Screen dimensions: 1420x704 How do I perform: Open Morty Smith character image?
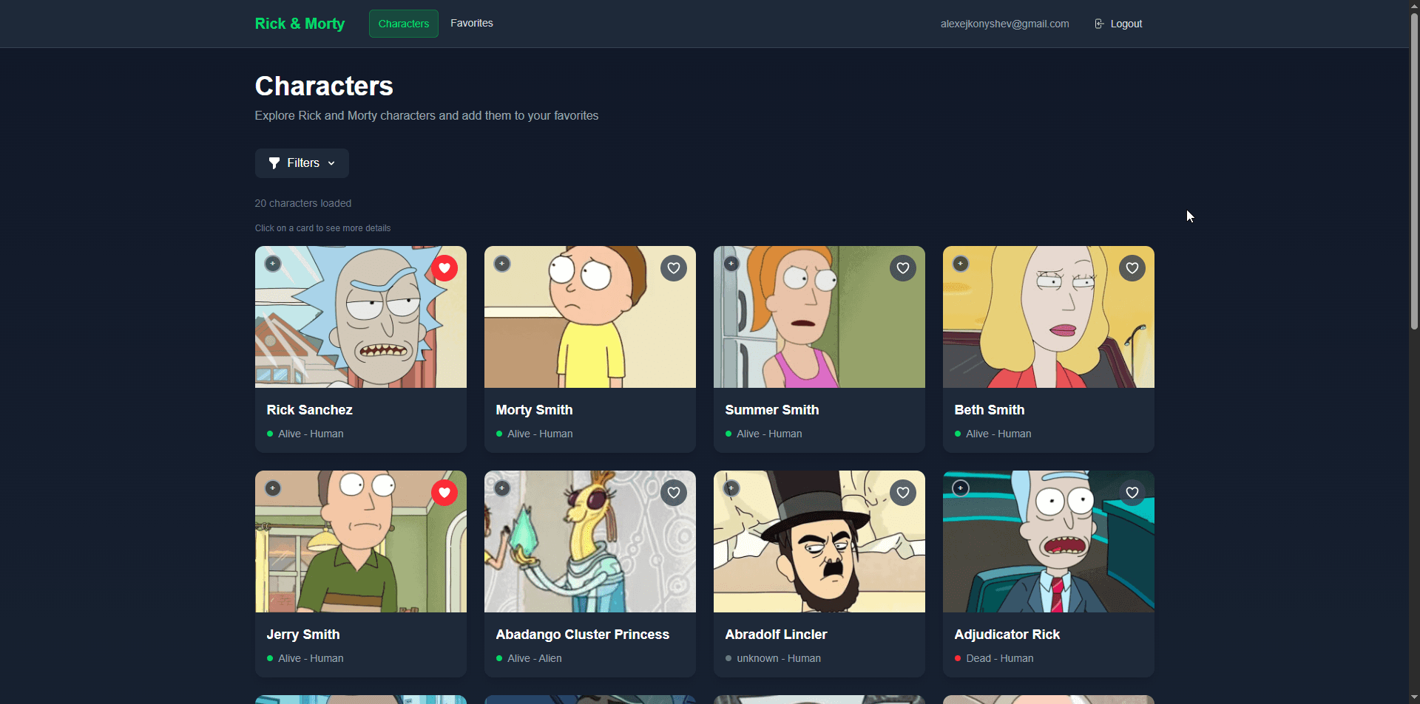tap(590, 317)
